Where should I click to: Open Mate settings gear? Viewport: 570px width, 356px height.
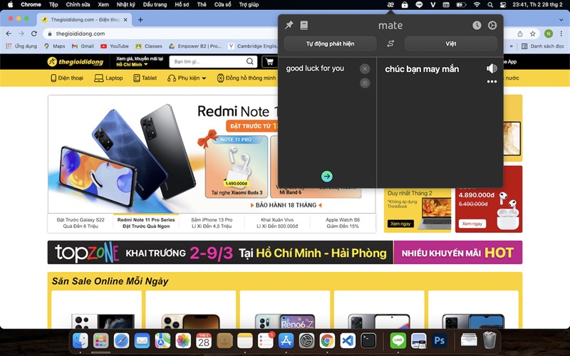coord(492,25)
